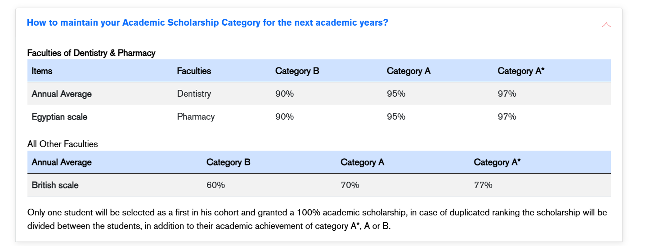Screen dimensions: 650x246
Task: Select Dentistry's Category A* 97% value
Action: click(x=507, y=94)
